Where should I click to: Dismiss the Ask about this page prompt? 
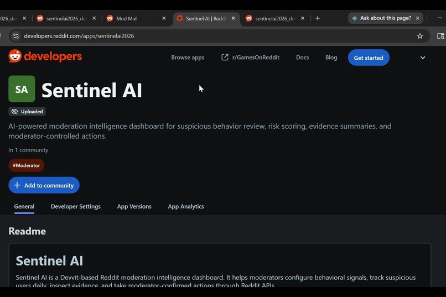tap(418, 18)
